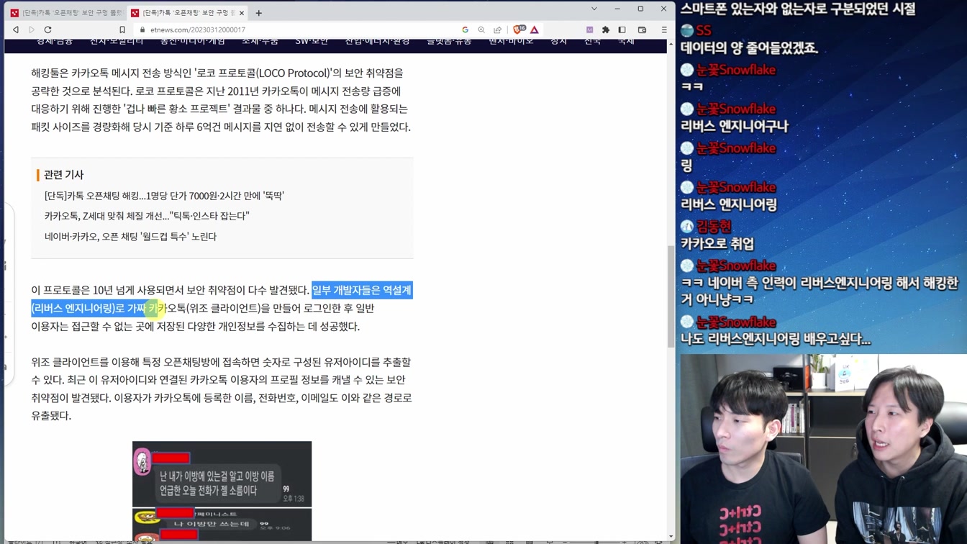Close the active article tab
The image size is (967, 544).
[x=242, y=13]
